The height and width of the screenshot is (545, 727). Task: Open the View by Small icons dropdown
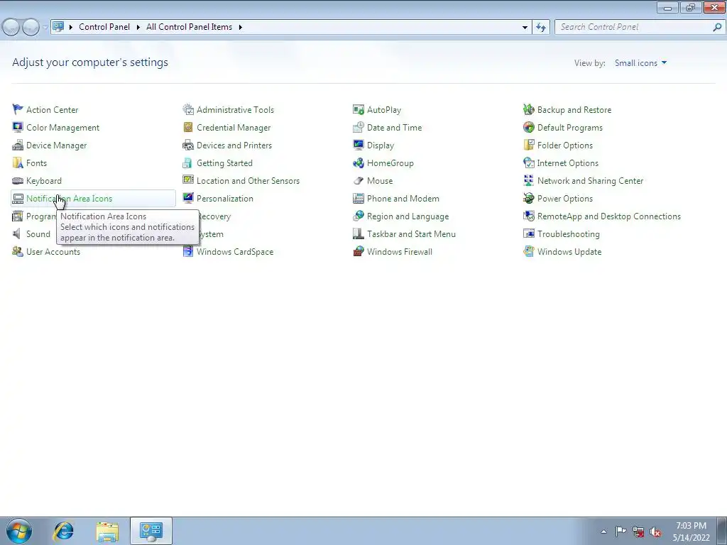tap(641, 63)
